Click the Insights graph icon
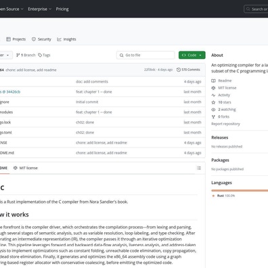The image size is (268, 268). (x=59, y=39)
